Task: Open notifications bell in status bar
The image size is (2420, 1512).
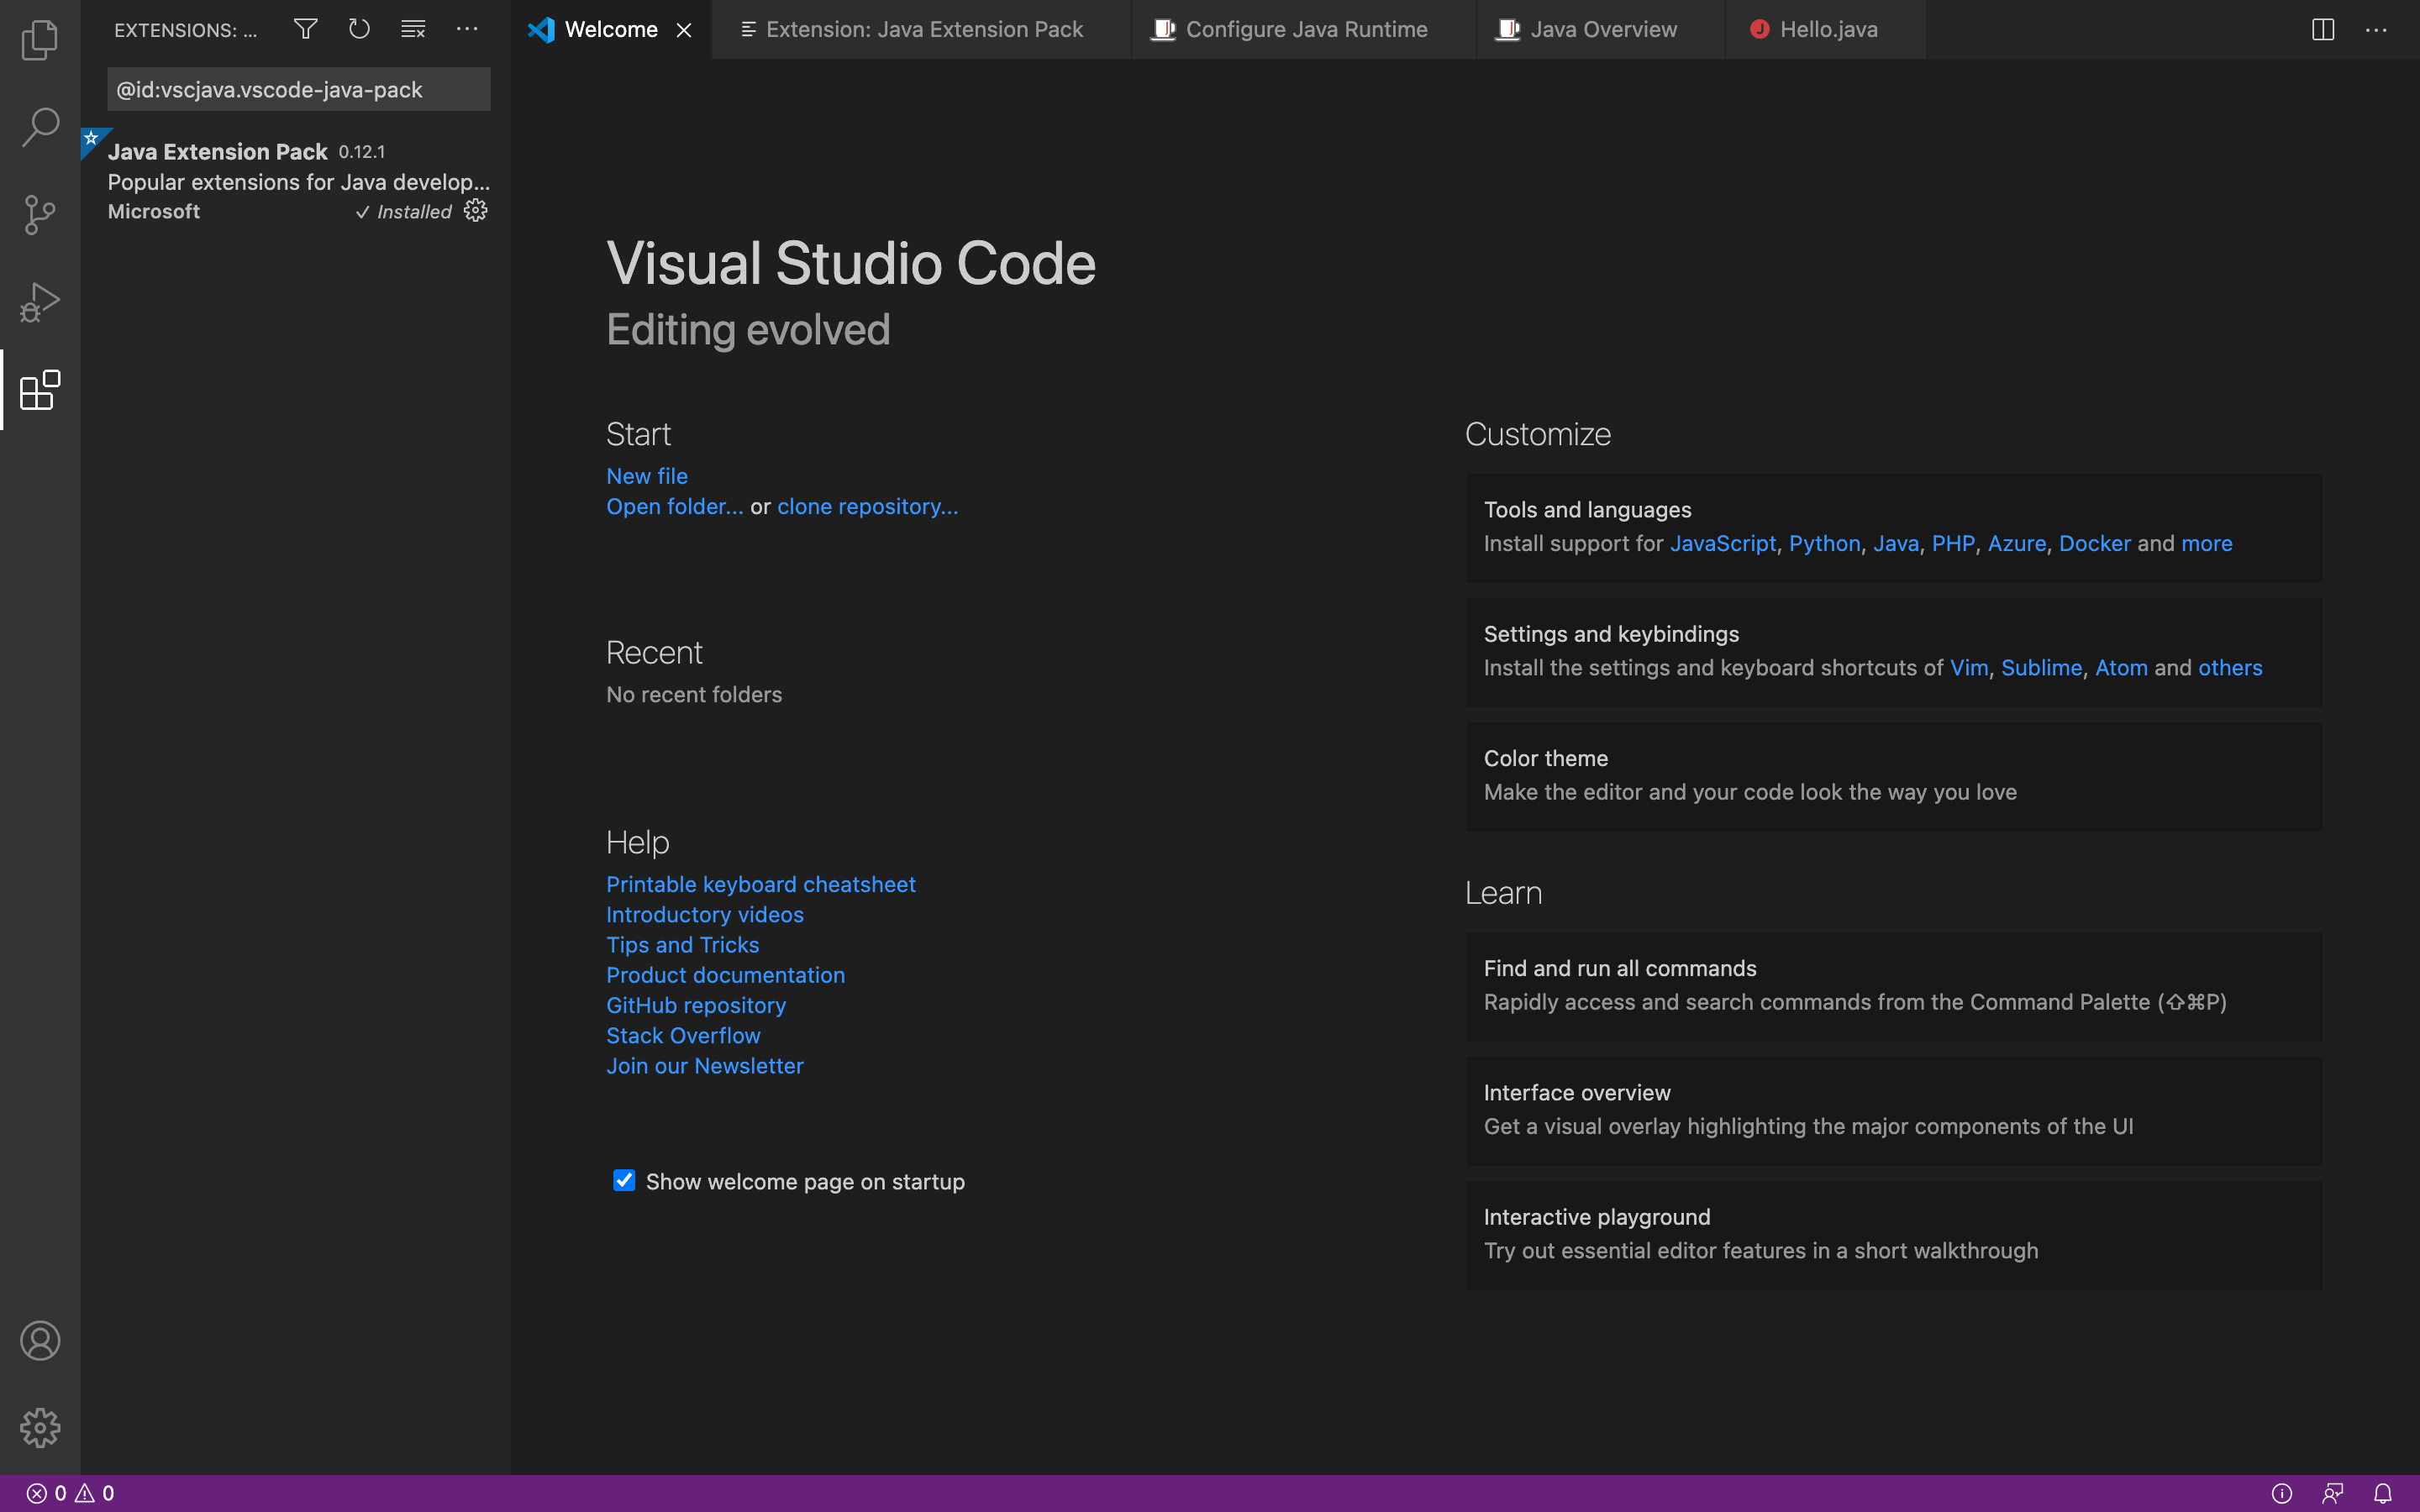Action: point(2383,1493)
